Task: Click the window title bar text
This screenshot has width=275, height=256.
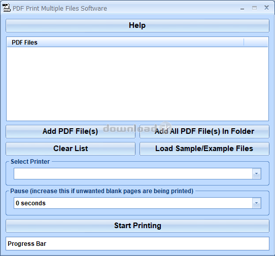Action: click(60, 9)
